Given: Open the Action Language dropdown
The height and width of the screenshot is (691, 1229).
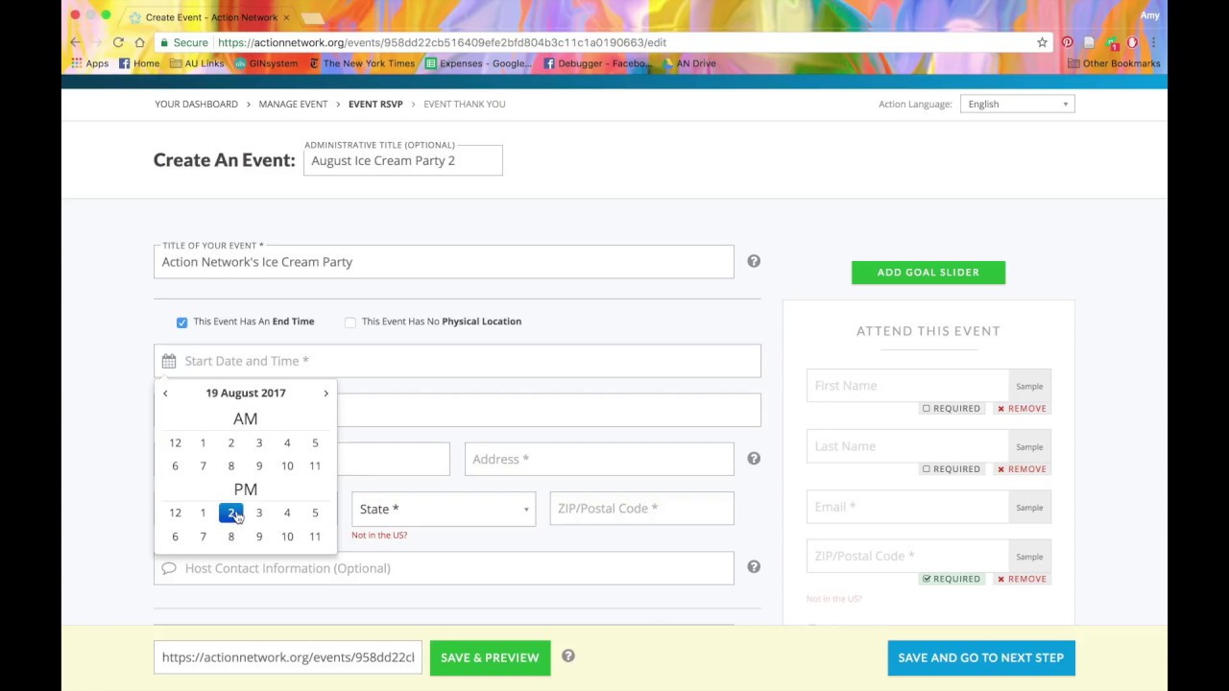Looking at the screenshot, I should pyautogui.click(x=1017, y=104).
